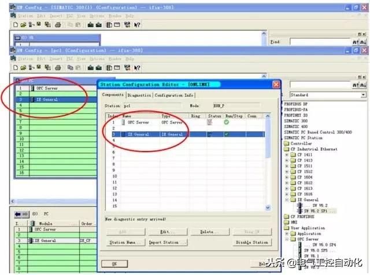
Task: Click Upload icon in SIMATIC 300 window toolbar
Action: (99, 24)
